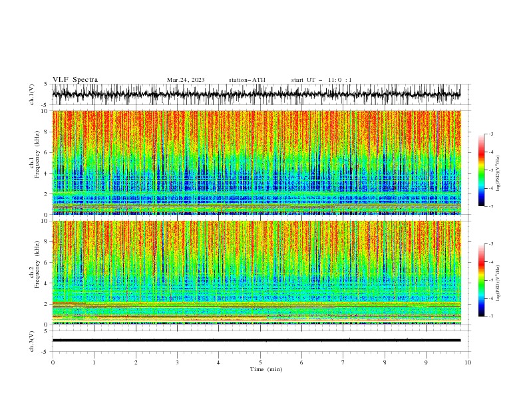Click the '-3' label on ch.1 colorbar
The image size is (527, 407).
point(490,134)
